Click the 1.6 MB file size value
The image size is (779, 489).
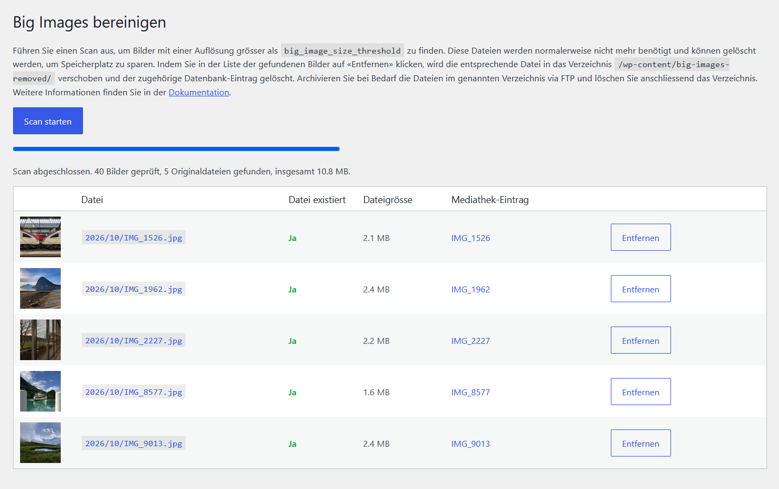tap(376, 392)
